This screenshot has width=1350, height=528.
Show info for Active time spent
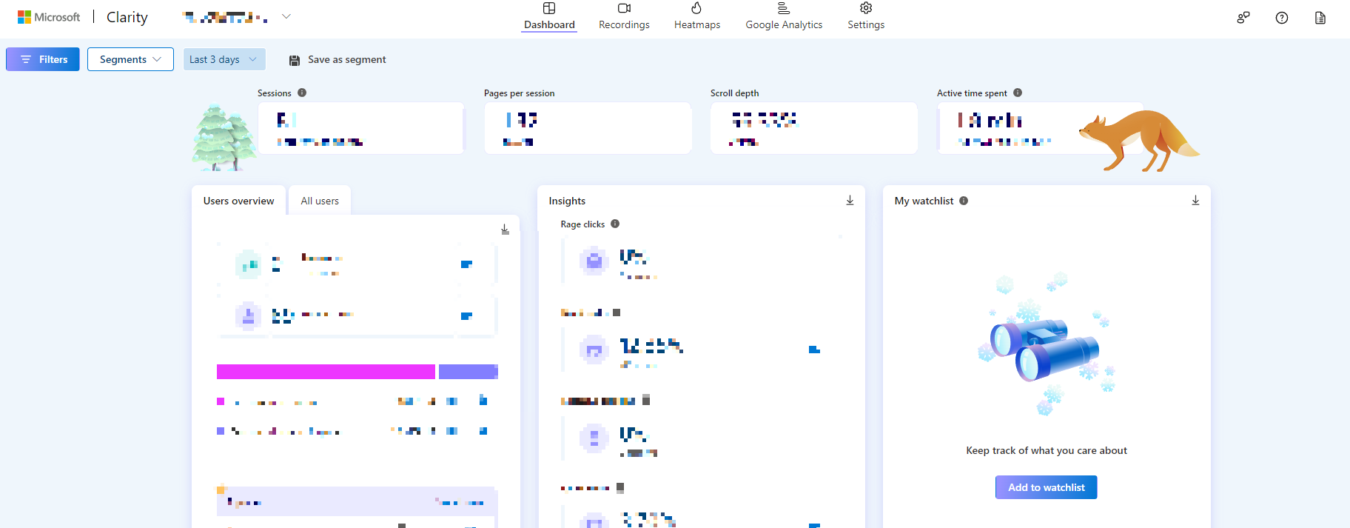(x=1018, y=93)
